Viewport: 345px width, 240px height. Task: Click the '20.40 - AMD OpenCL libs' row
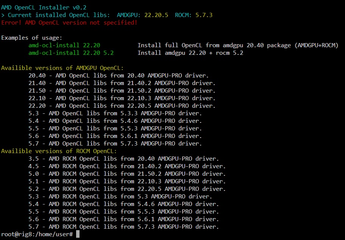tap(119, 76)
